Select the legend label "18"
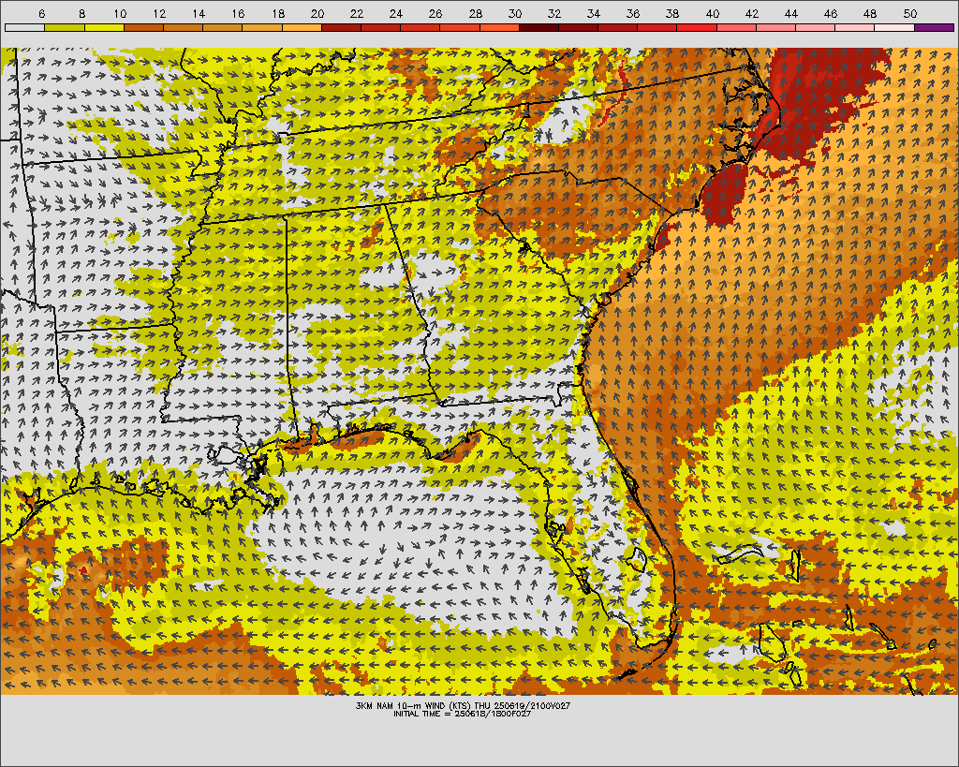 pos(278,13)
